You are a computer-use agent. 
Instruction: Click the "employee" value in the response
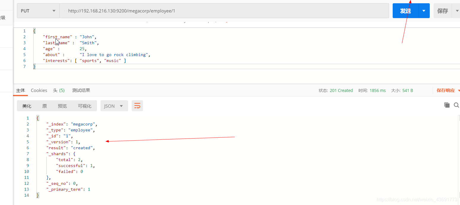tap(81, 130)
